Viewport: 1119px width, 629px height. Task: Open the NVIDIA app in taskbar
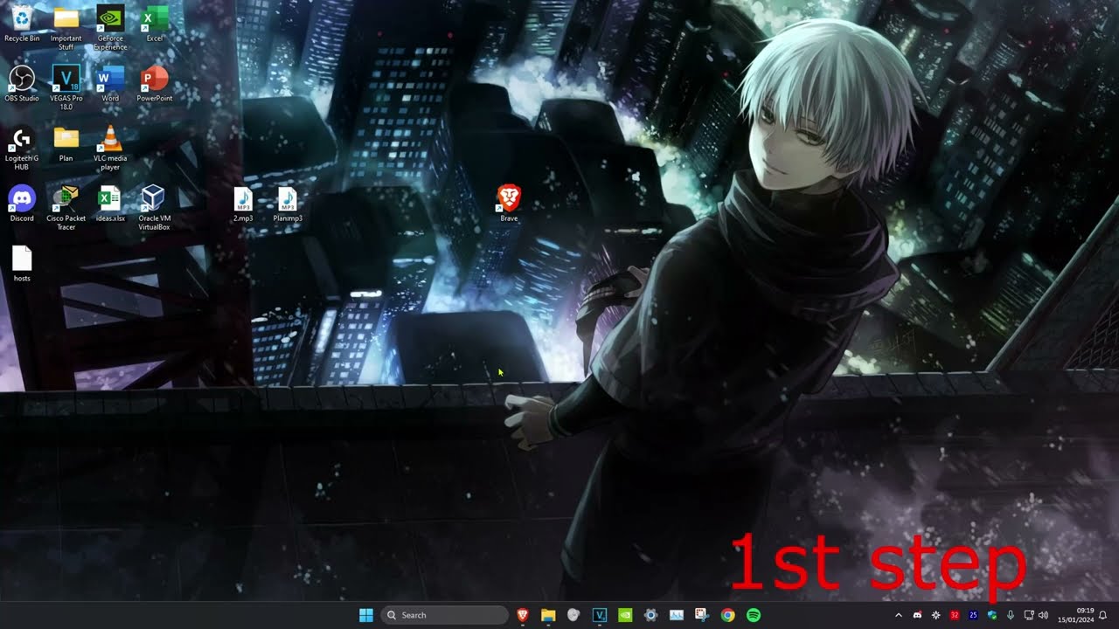tap(625, 615)
